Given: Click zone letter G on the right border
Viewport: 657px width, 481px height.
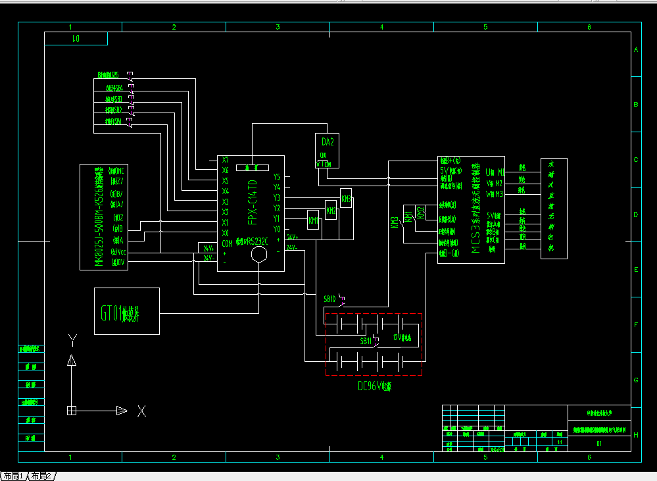Looking at the screenshot, I should (636, 380).
